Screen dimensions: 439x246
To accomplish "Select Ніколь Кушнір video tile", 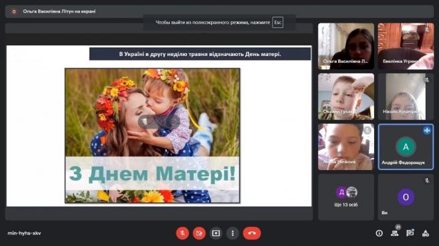I will (406, 97).
